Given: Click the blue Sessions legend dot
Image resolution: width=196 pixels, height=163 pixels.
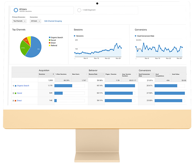Looking at the screenshot, I should point(75,36).
